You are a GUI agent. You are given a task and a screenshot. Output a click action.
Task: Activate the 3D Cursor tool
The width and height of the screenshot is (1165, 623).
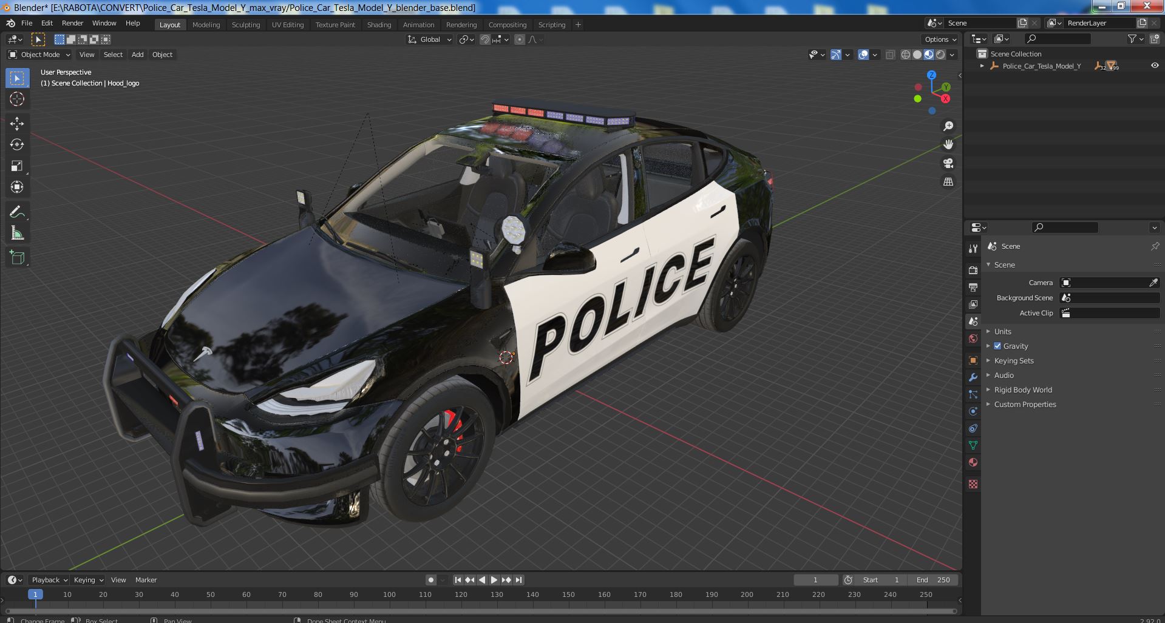pos(17,99)
